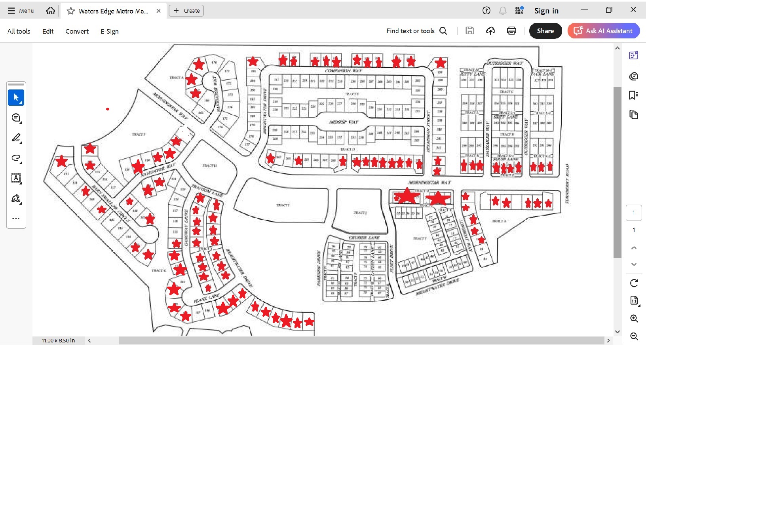Open the E-Sign menu
Viewport: 760px width, 517px height.
point(109,31)
